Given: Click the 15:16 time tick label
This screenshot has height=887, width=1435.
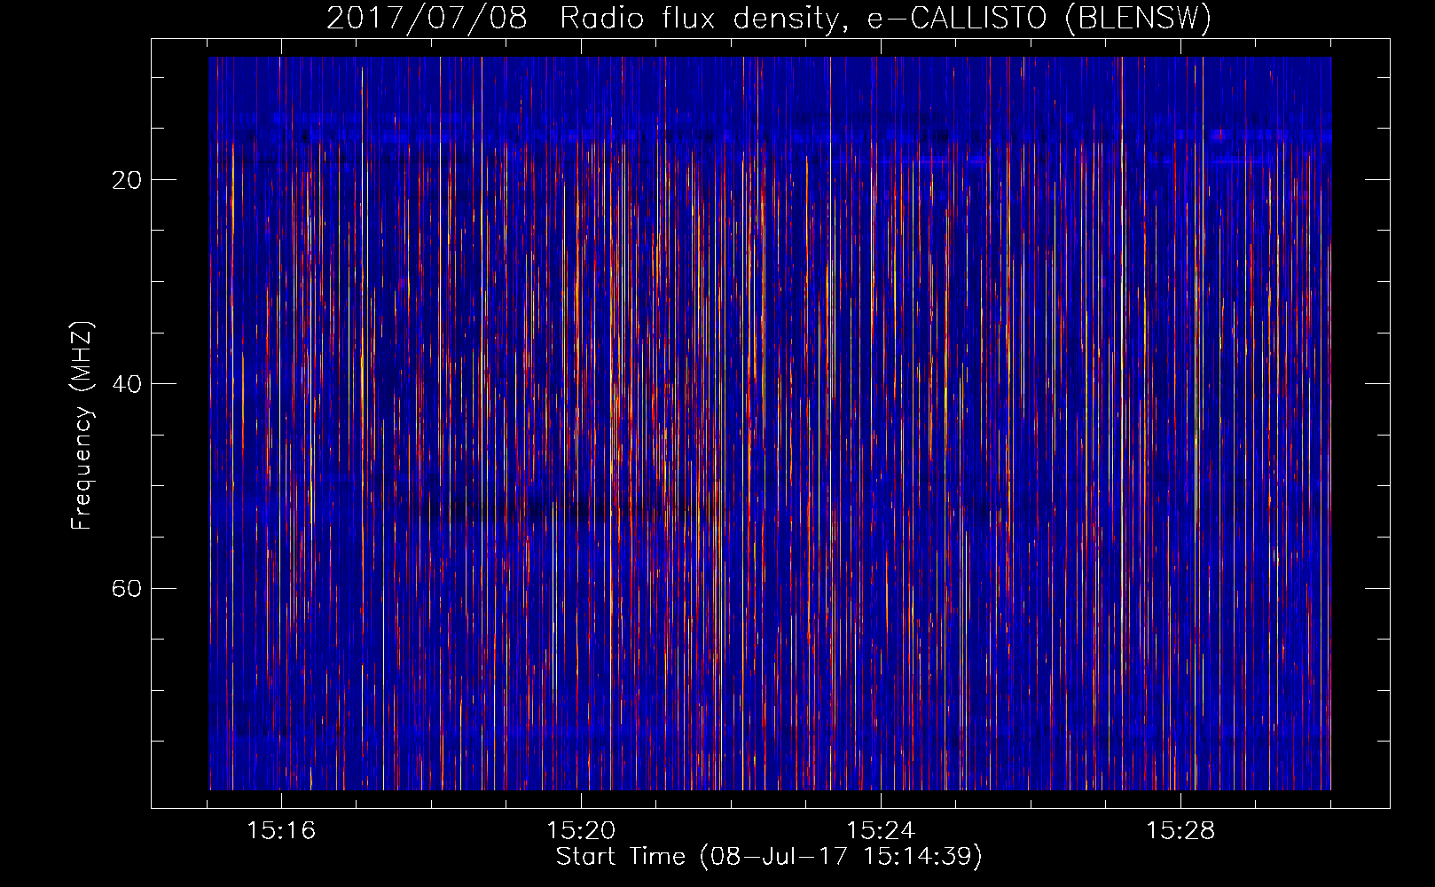Looking at the screenshot, I should [x=281, y=831].
